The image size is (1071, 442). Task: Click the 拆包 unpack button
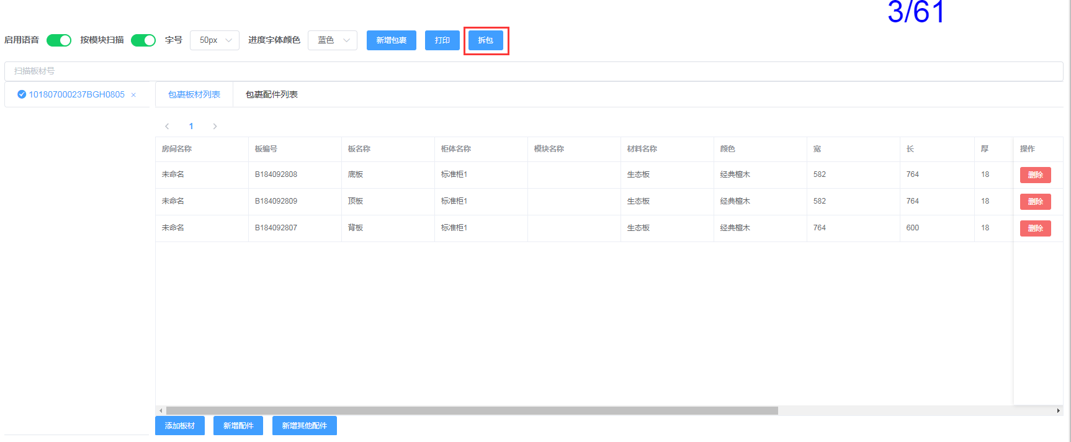(486, 40)
